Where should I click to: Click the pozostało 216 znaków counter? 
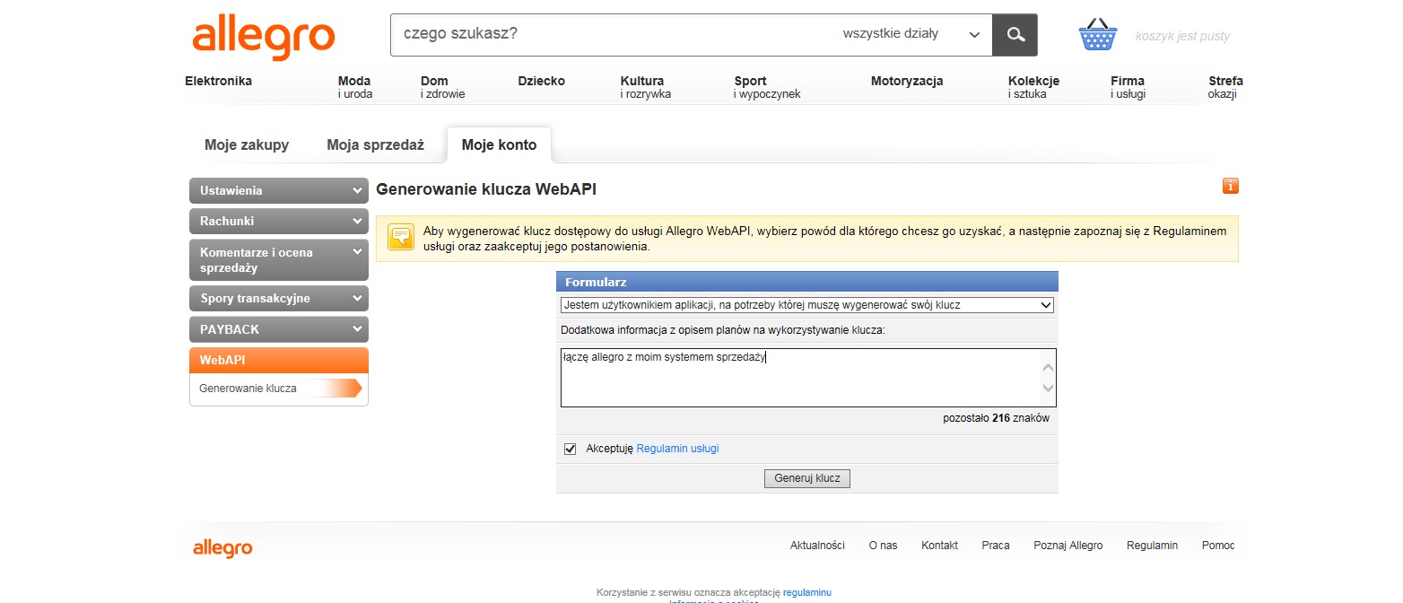tap(996, 418)
